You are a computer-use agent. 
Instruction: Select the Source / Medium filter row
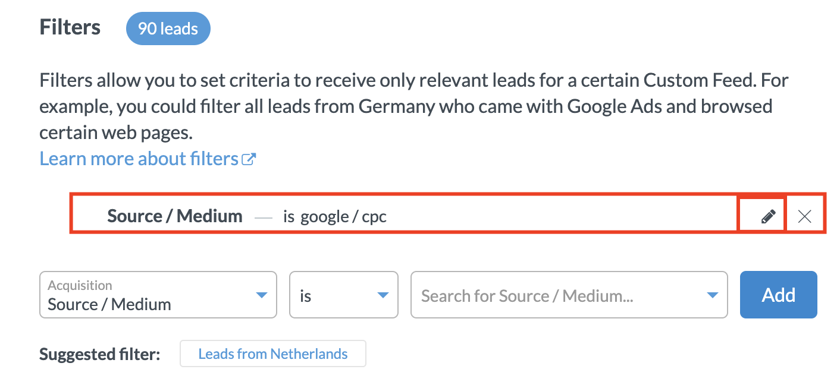(x=403, y=216)
